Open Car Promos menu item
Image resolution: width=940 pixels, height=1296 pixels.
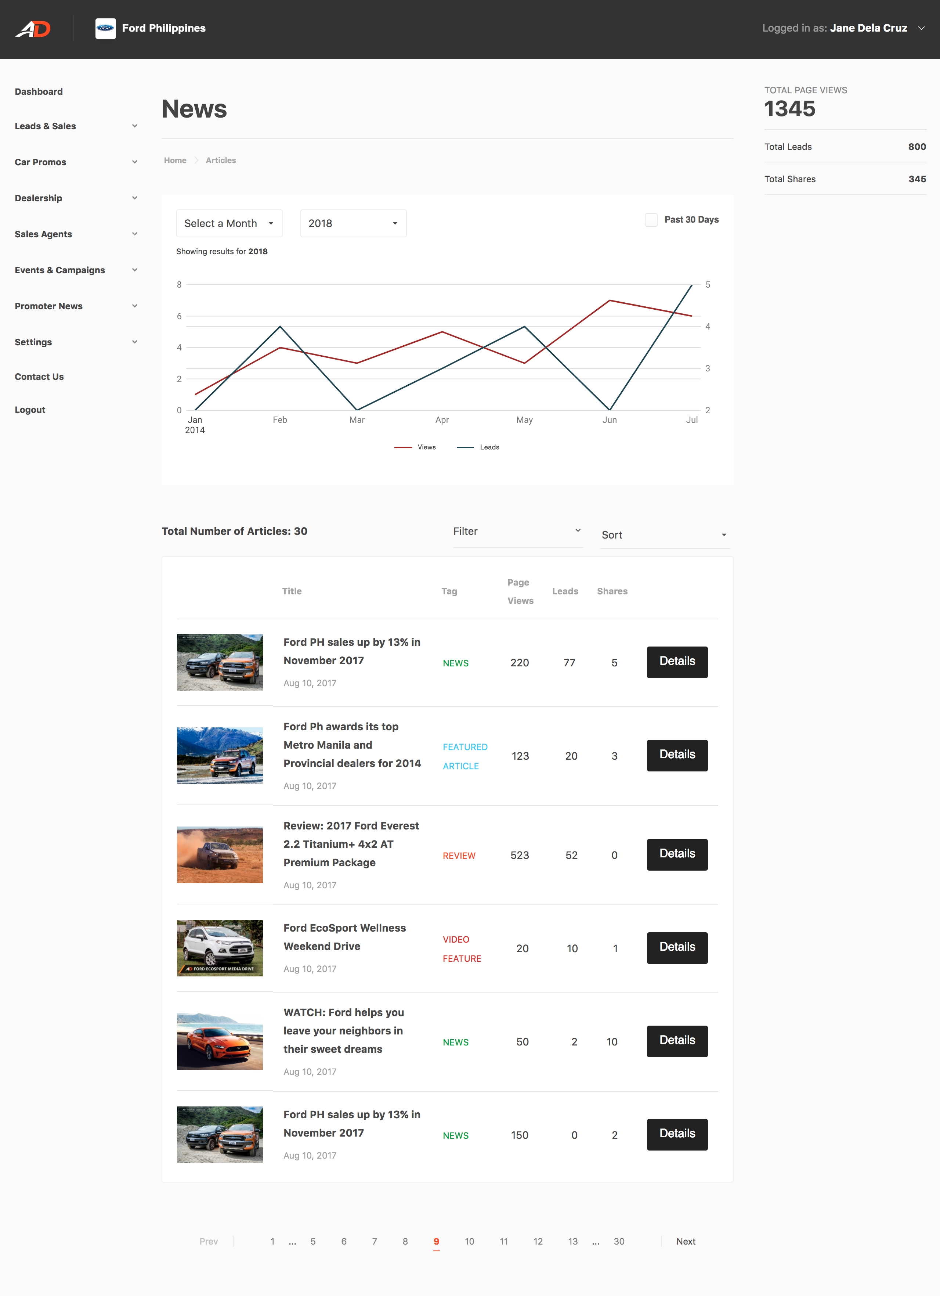40,162
